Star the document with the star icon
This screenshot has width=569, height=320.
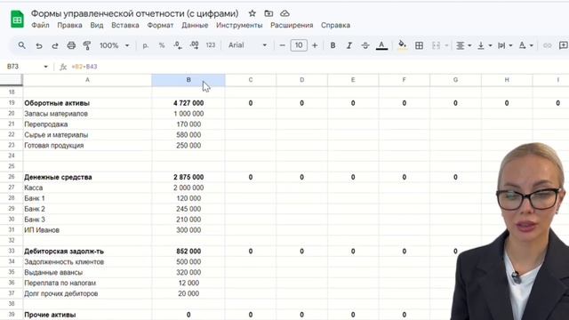click(x=252, y=13)
